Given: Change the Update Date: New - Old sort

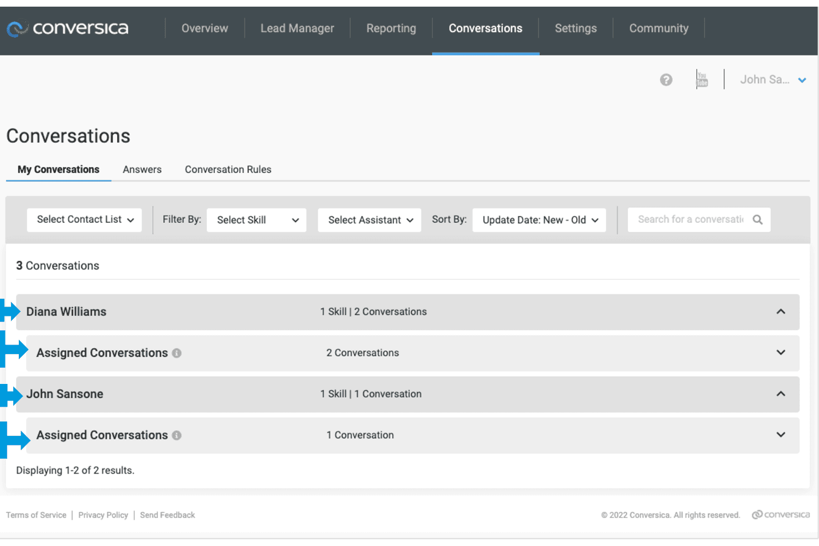Looking at the screenshot, I should coord(539,220).
